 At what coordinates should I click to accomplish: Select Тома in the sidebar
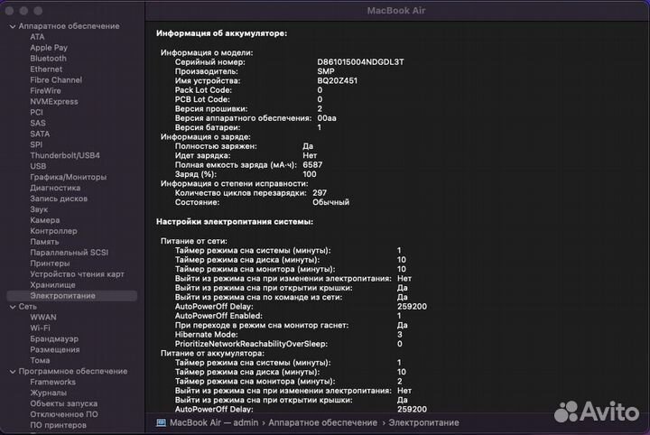pyautogui.click(x=40, y=360)
